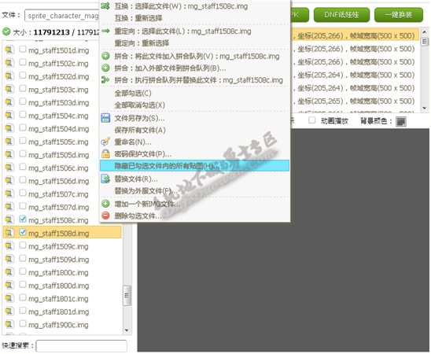Click the padlock icon beside 密码保护文件
Image resolution: width=431 pixels, height=354 pixels.
[105, 153]
